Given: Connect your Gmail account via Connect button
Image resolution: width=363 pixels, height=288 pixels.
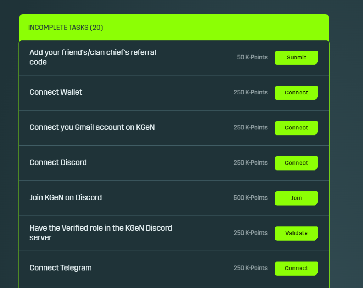Looking at the screenshot, I should pyautogui.click(x=296, y=128).
